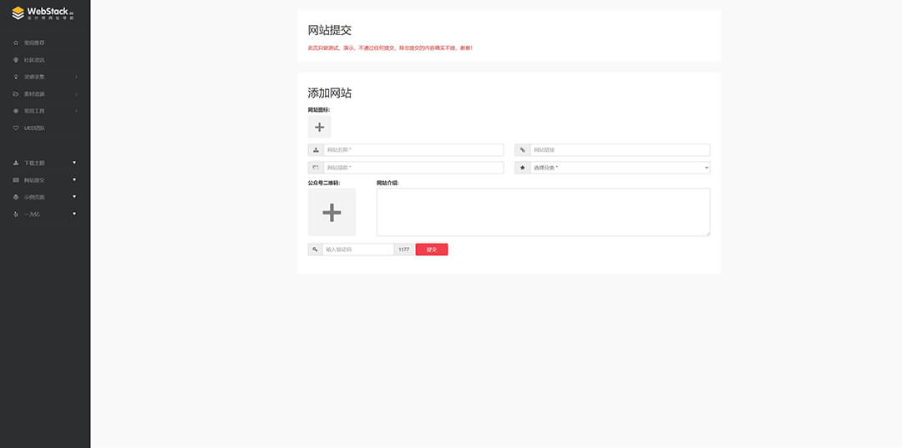902x448 pixels.
Task: Open the 社区资讯 sidebar menu item
Action: pos(35,60)
